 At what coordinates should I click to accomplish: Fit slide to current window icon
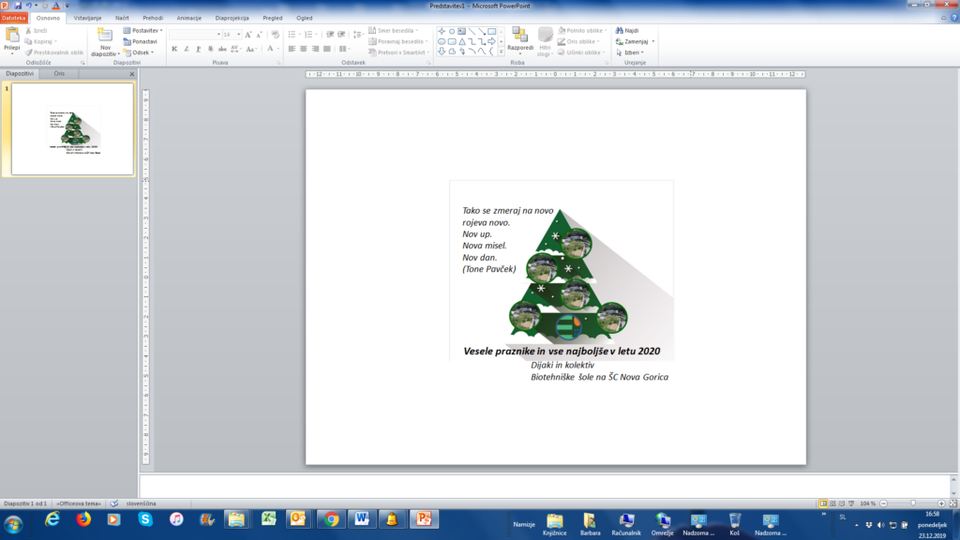[952, 503]
